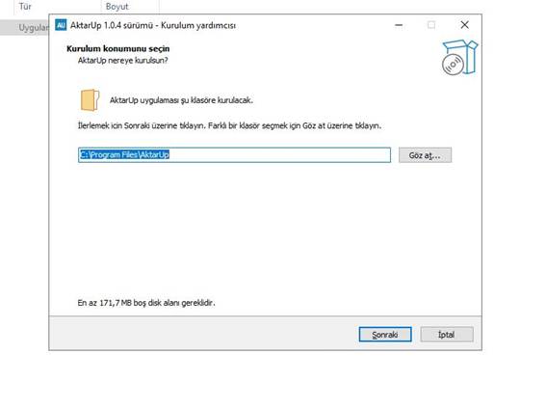Sort by the Boyut column header
Viewport: 546px width, 408px height.
point(117,7)
